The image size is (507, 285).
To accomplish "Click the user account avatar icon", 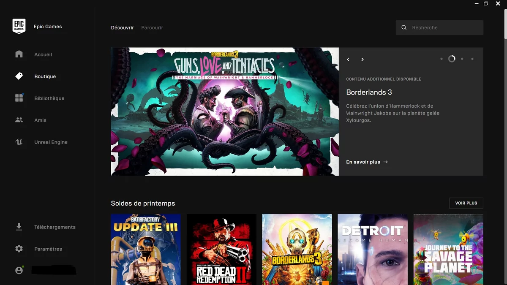I will tap(19, 270).
